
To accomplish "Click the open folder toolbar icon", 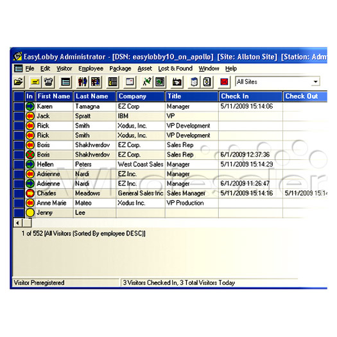I will (x=19, y=82).
